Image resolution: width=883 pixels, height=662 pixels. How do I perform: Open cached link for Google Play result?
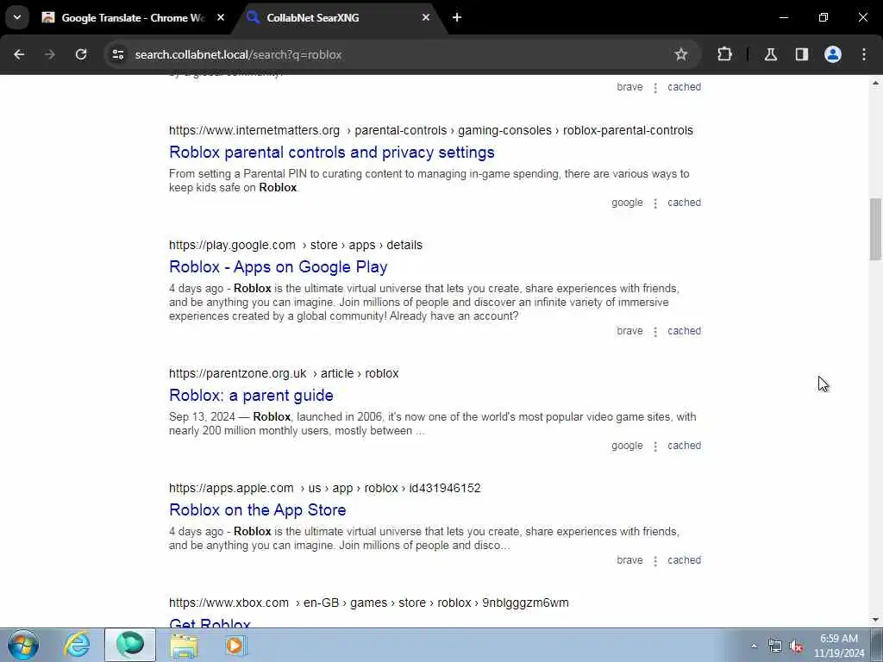coord(684,331)
